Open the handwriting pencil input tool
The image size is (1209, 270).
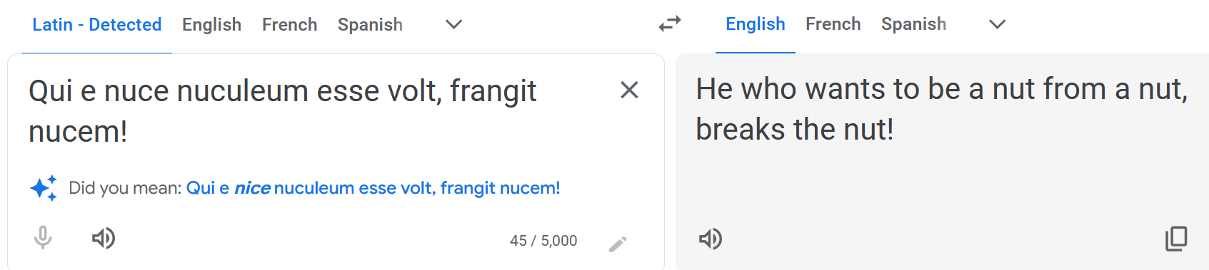coord(618,244)
